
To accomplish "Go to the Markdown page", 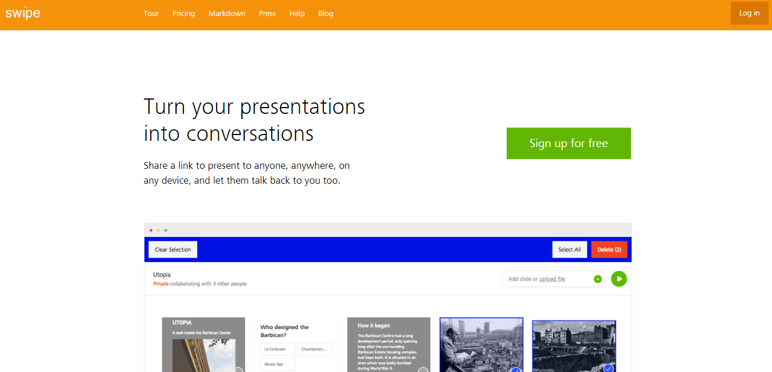I will (227, 13).
